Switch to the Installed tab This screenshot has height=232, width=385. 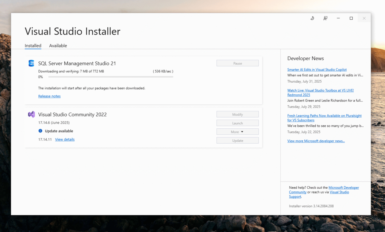[33, 46]
